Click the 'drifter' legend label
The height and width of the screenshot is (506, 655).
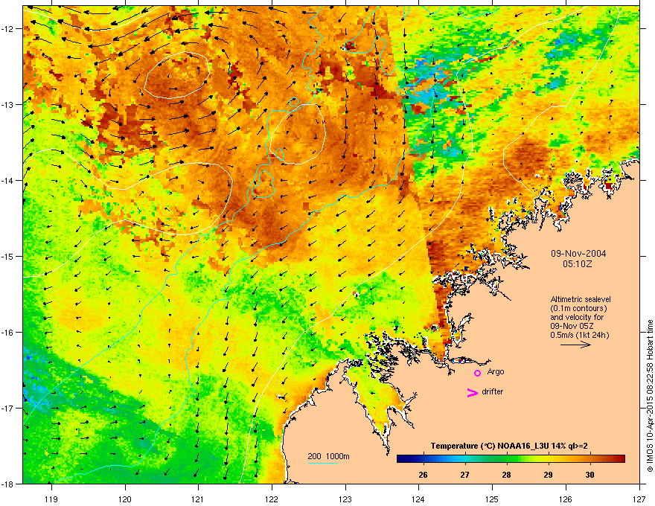coord(492,391)
